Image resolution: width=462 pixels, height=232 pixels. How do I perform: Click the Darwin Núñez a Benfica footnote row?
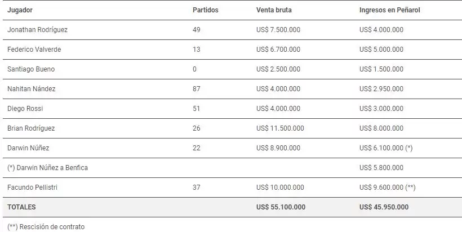[x=47, y=168]
